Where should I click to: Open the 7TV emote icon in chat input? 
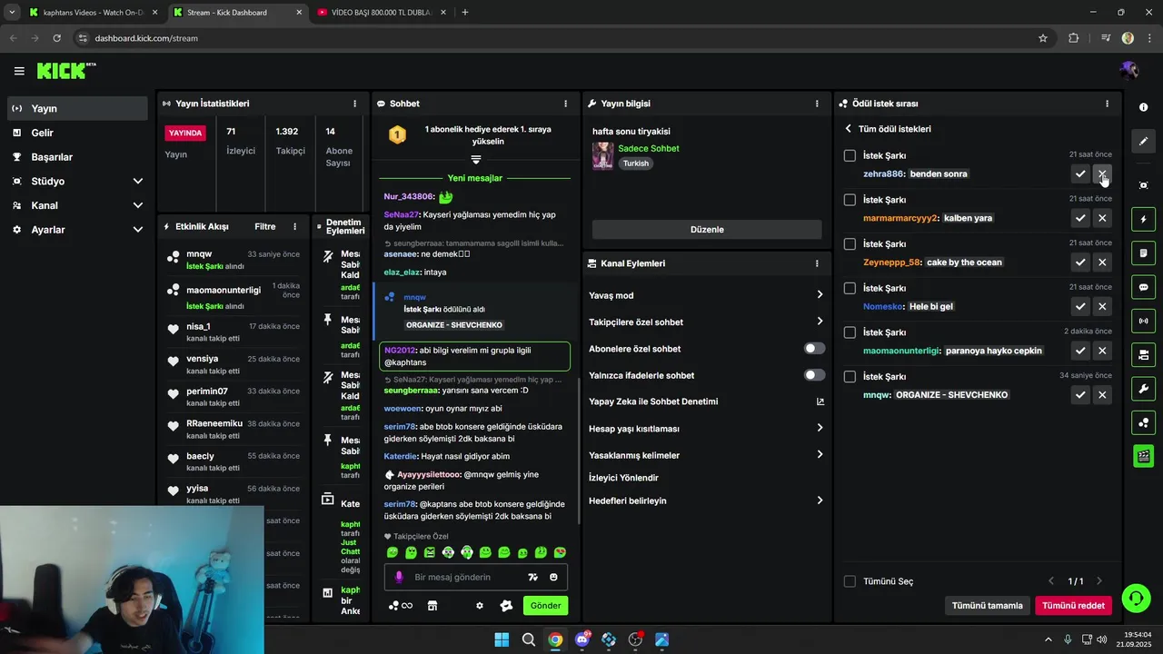coord(533,578)
